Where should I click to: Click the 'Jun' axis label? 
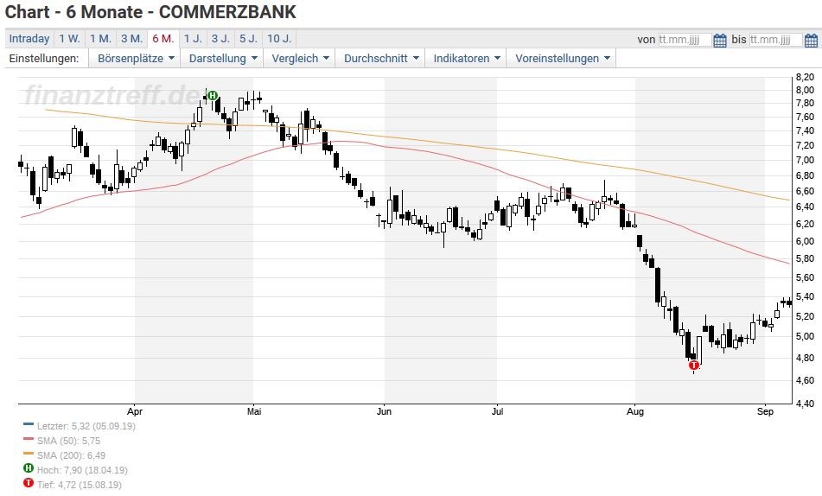coord(385,411)
